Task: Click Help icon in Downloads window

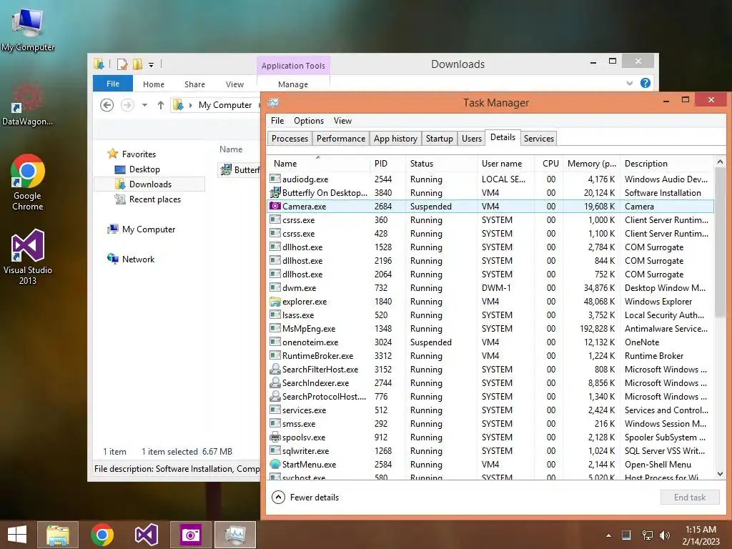Action: click(x=646, y=83)
